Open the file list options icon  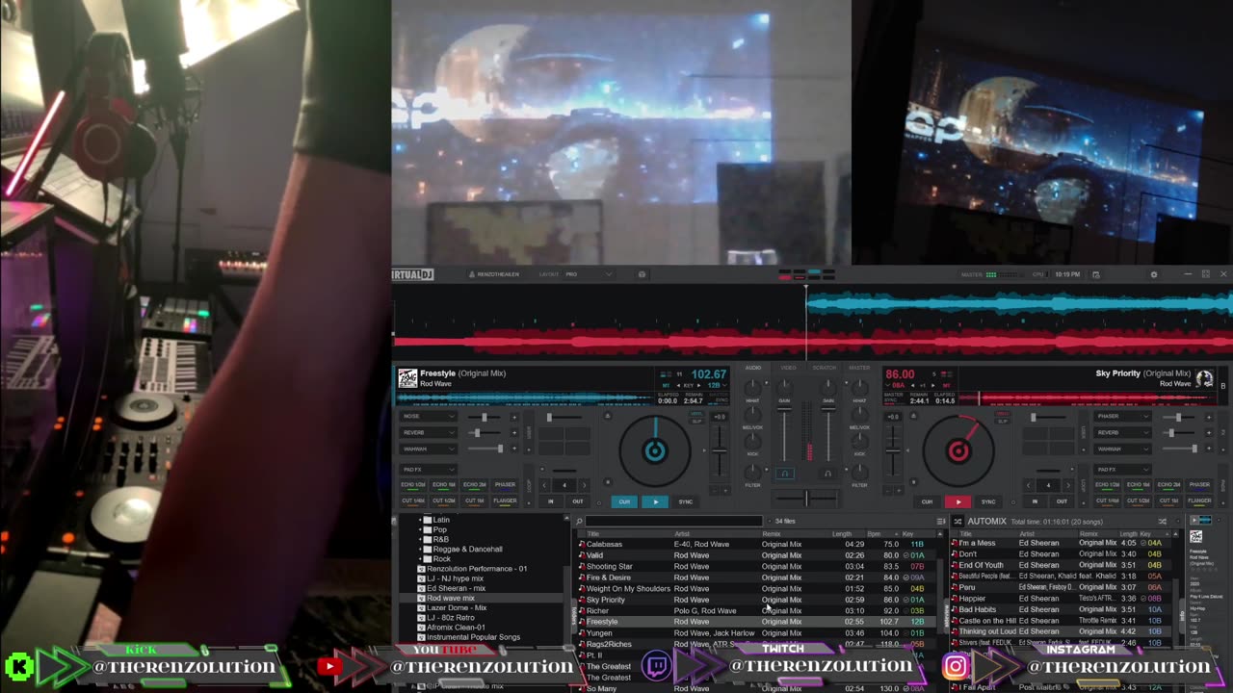point(941,521)
